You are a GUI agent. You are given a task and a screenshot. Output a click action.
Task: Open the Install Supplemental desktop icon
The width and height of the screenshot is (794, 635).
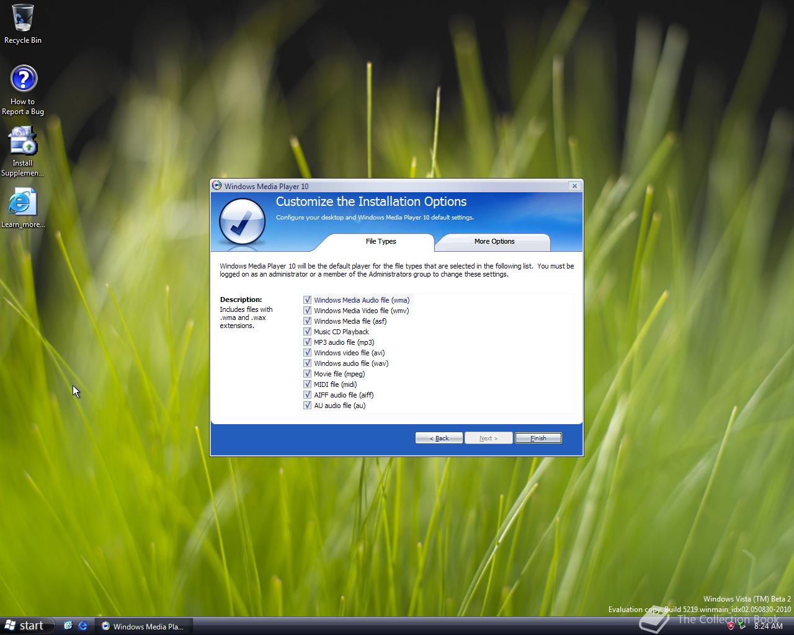coord(23,152)
